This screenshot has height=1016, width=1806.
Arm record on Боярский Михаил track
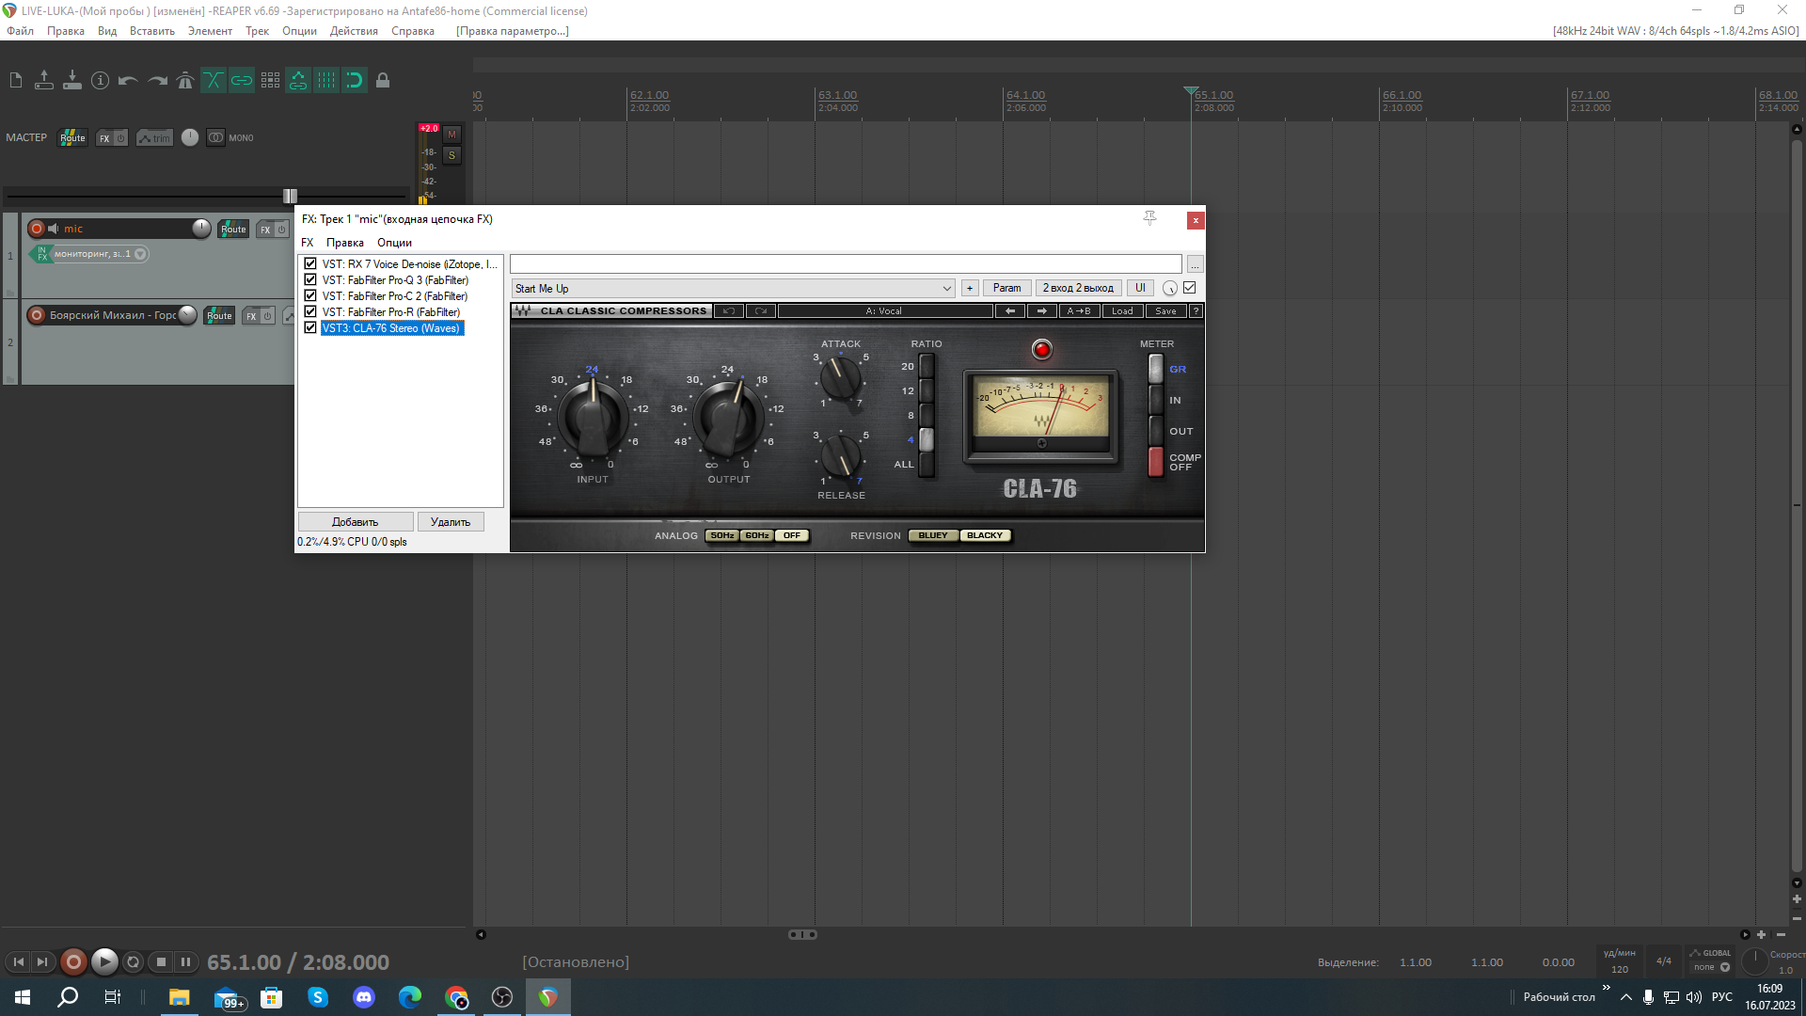[x=37, y=315]
